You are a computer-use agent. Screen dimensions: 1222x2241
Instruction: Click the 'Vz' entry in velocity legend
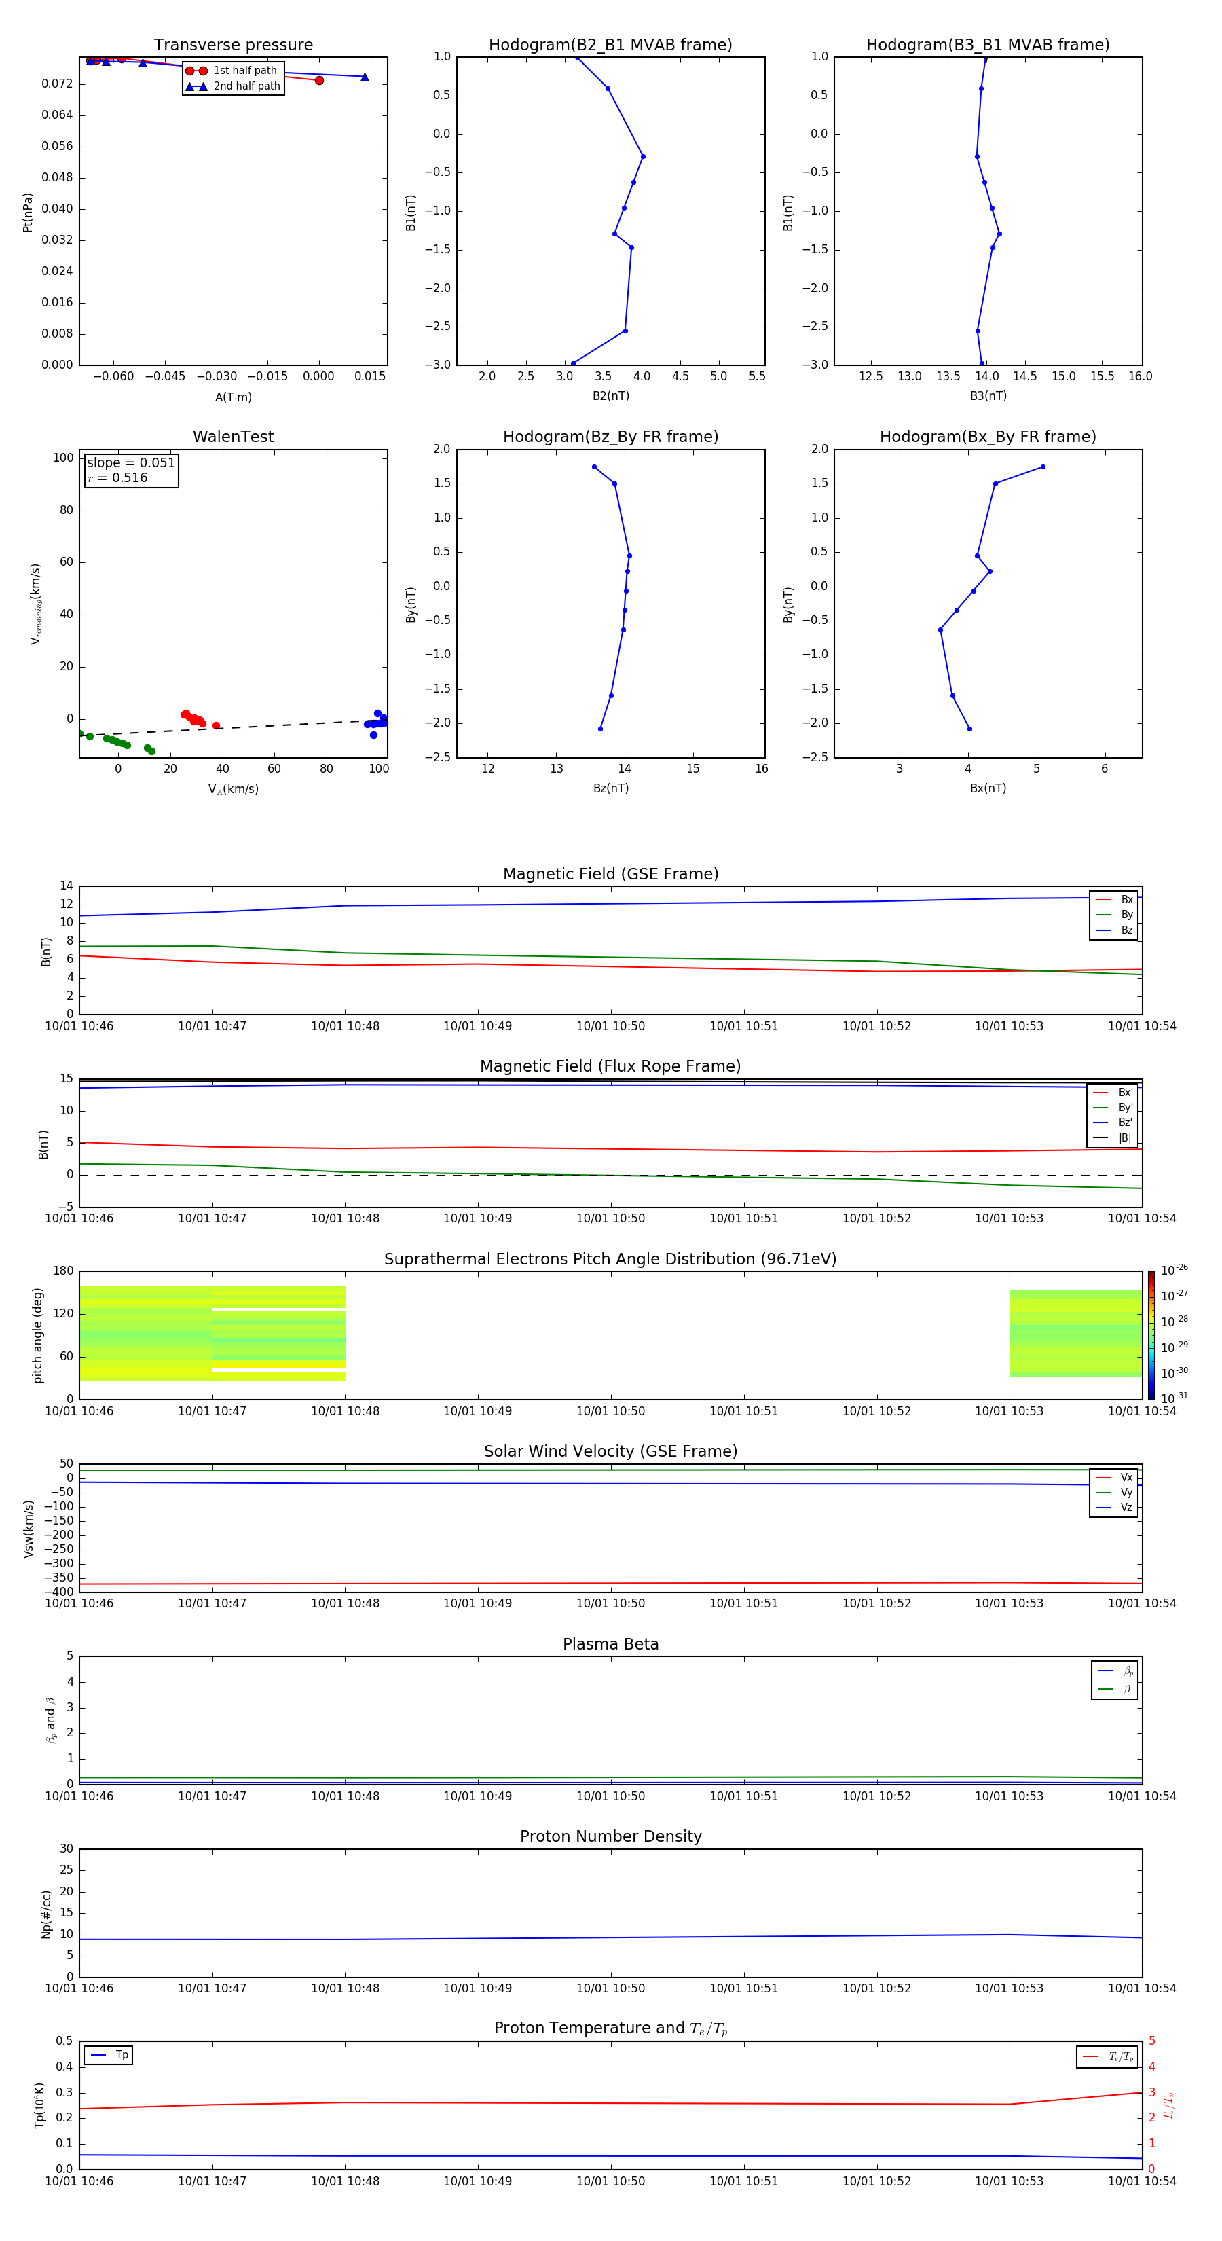[1114, 1508]
